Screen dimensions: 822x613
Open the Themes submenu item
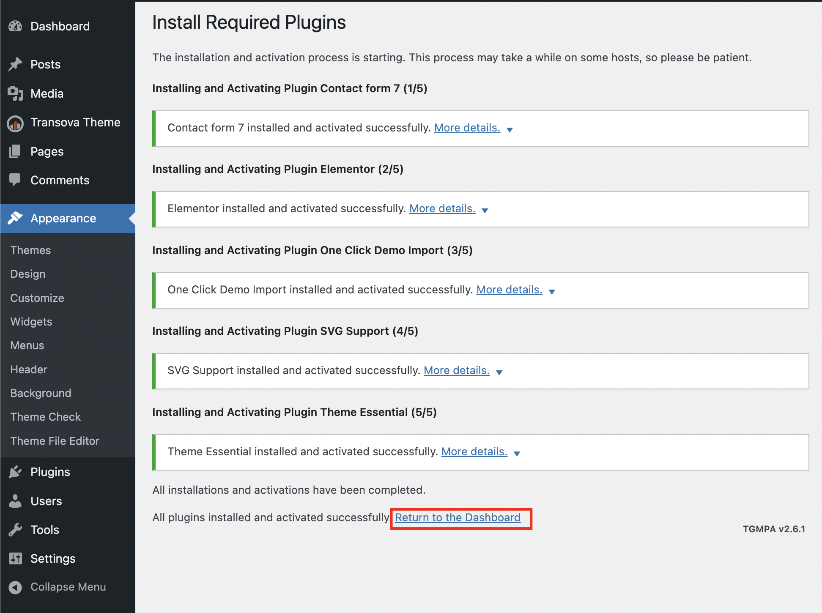pyautogui.click(x=30, y=250)
